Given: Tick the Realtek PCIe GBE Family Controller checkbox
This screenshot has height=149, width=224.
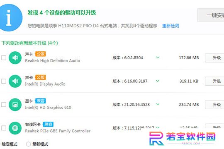Looking at the screenshot, I should 4,128.
